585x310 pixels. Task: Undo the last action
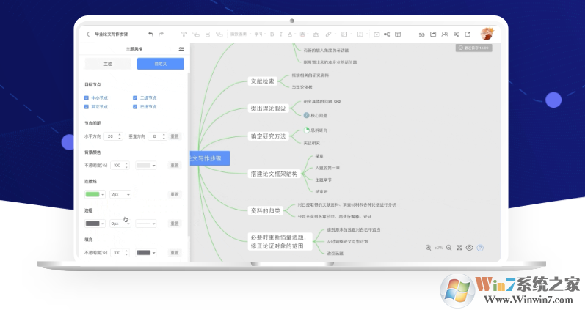pyautogui.click(x=150, y=34)
